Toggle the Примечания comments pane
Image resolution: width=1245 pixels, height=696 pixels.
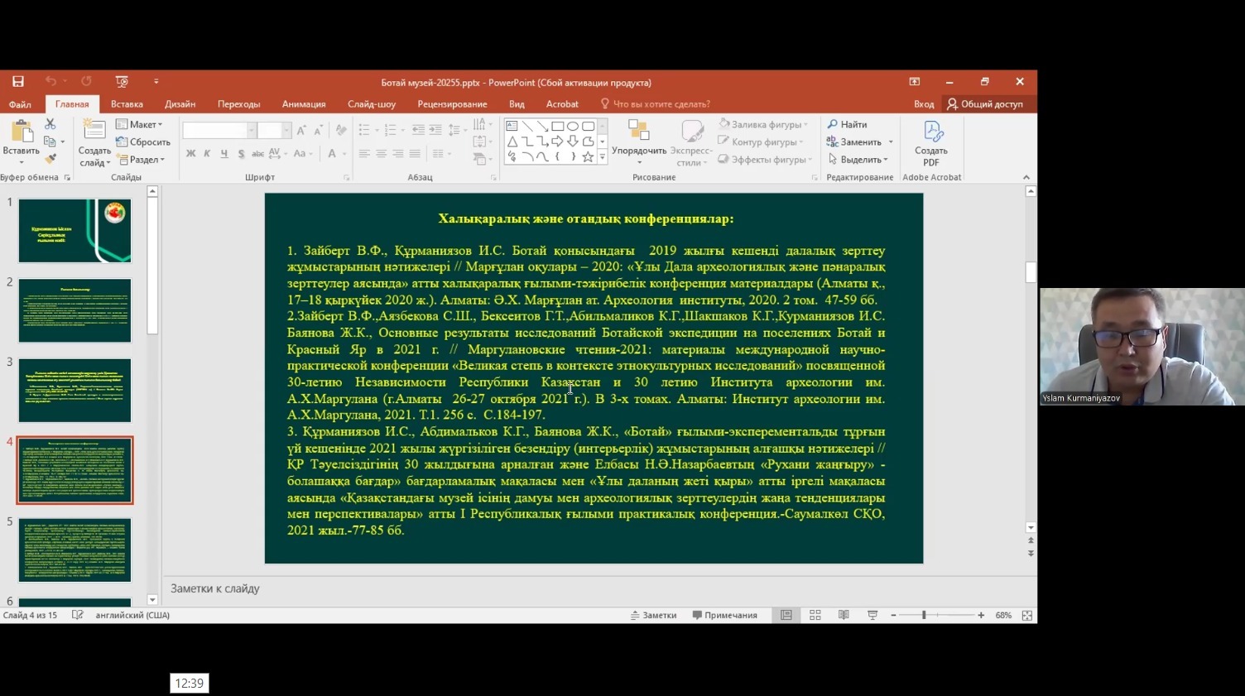[725, 615]
